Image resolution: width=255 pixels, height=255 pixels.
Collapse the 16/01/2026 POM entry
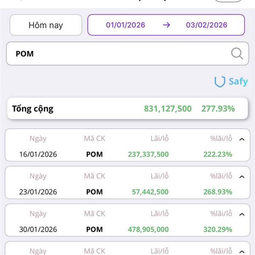pyautogui.click(x=242, y=139)
